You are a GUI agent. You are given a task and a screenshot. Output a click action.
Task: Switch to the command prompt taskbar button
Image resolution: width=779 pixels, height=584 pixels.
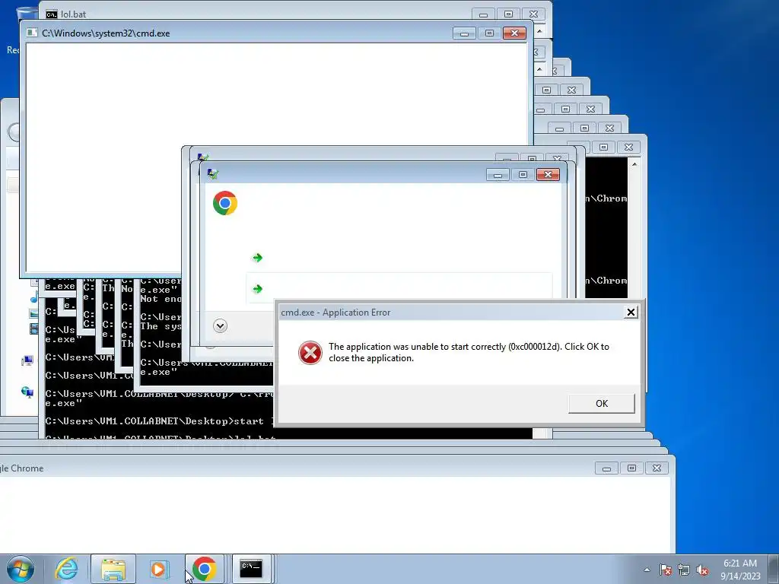[x=251, y=569]
